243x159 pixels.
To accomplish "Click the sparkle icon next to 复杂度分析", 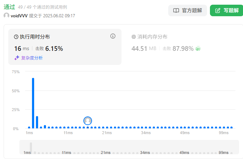I will point(17,58).
